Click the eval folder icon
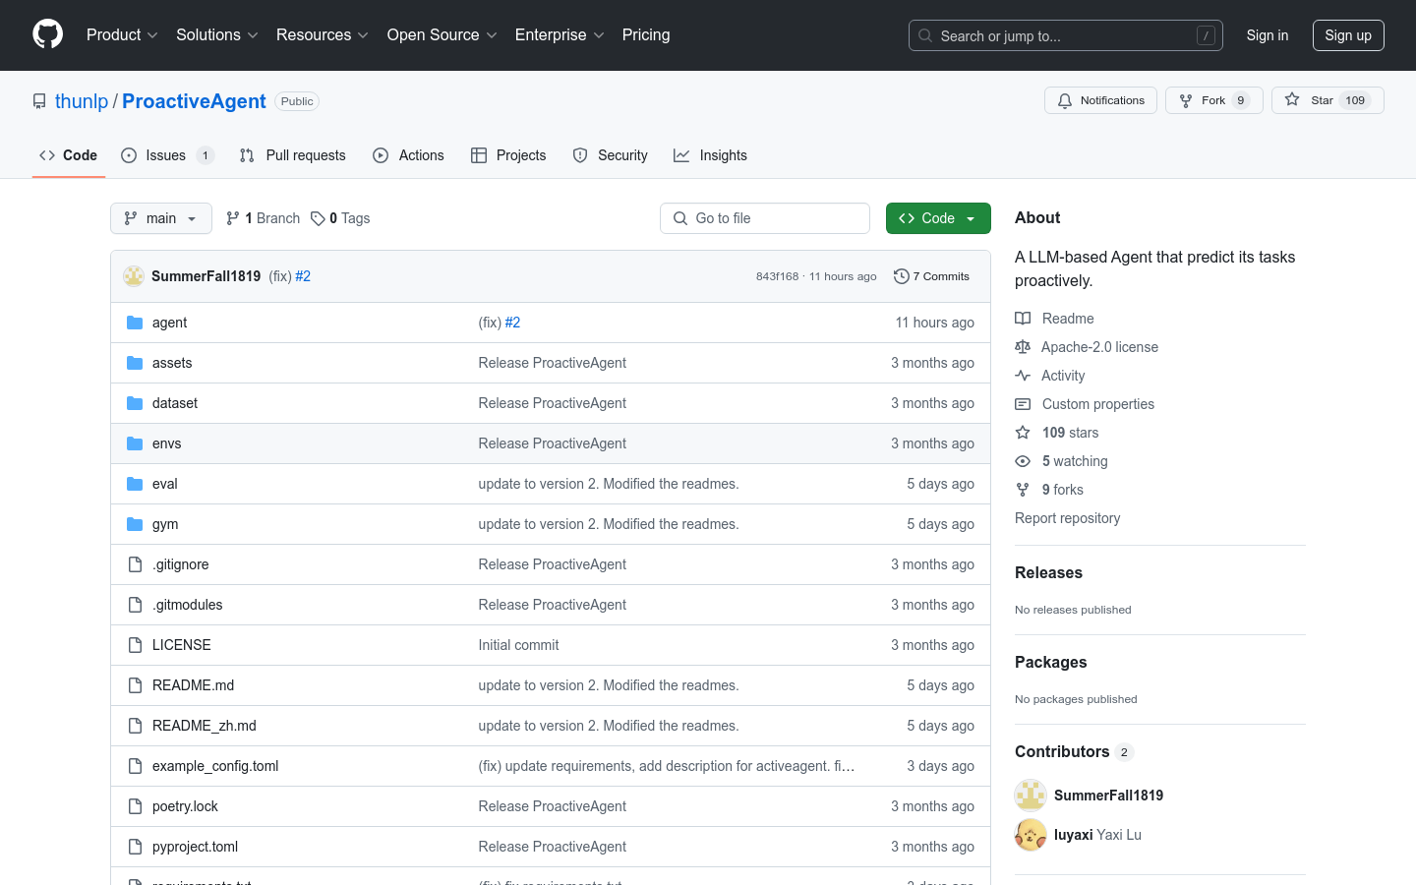Image resolution: width=1416 pixels, height=885 pixels. tap(135, 484)
